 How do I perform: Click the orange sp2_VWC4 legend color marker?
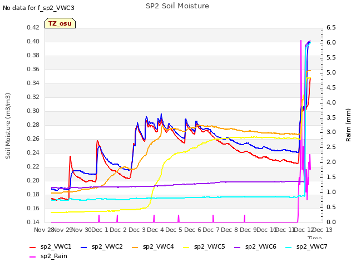(x=135, y=247)
